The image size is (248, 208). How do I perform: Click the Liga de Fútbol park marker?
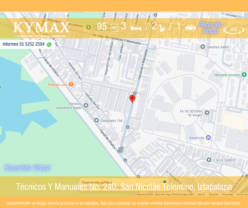(x=88, y=27)
